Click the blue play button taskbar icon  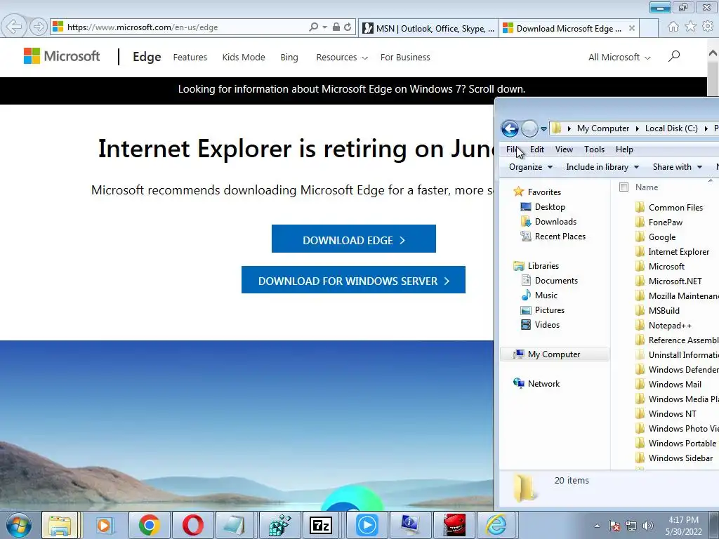pyautogui.click(x=367, y=525)
